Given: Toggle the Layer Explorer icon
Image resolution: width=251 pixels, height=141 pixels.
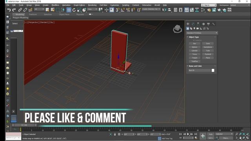Looking at the screenshot, I should pos(180,10).
